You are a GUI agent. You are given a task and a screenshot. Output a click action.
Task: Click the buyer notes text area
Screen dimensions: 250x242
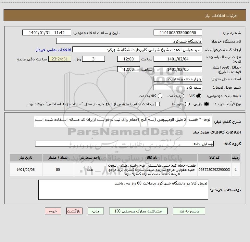click(123, 190)
